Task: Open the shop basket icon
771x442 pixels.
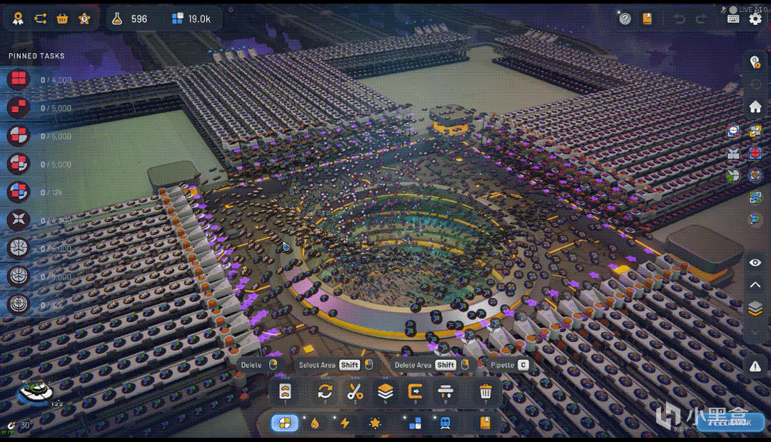Action: [62, 19]
